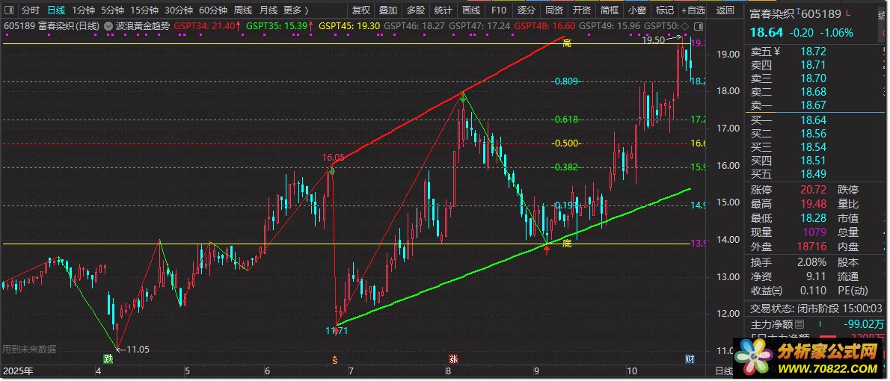Click the 2025年 year label on axis
This screenshot has height=381, width=890.
18,371
